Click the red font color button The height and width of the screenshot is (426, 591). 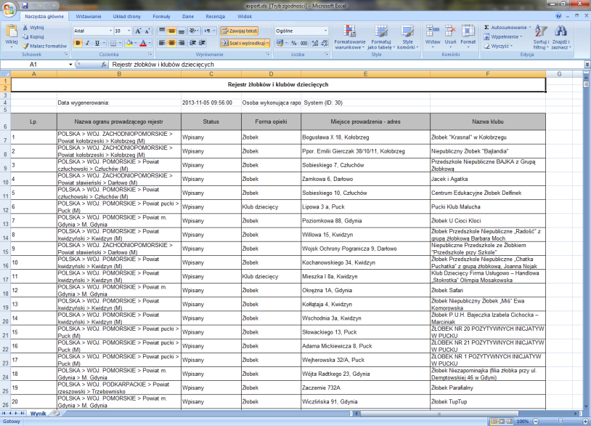coord(143,43)
